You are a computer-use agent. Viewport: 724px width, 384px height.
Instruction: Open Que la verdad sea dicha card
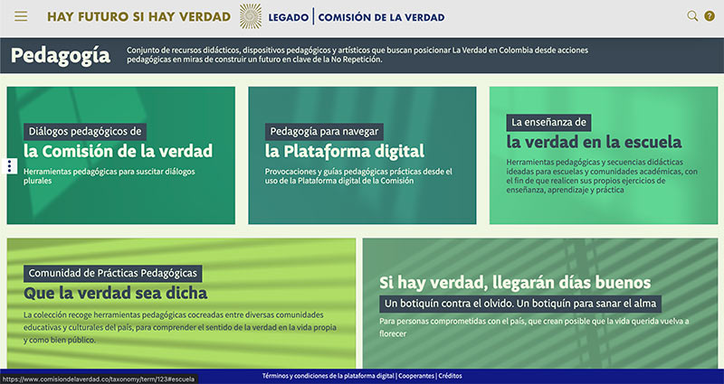182,303
